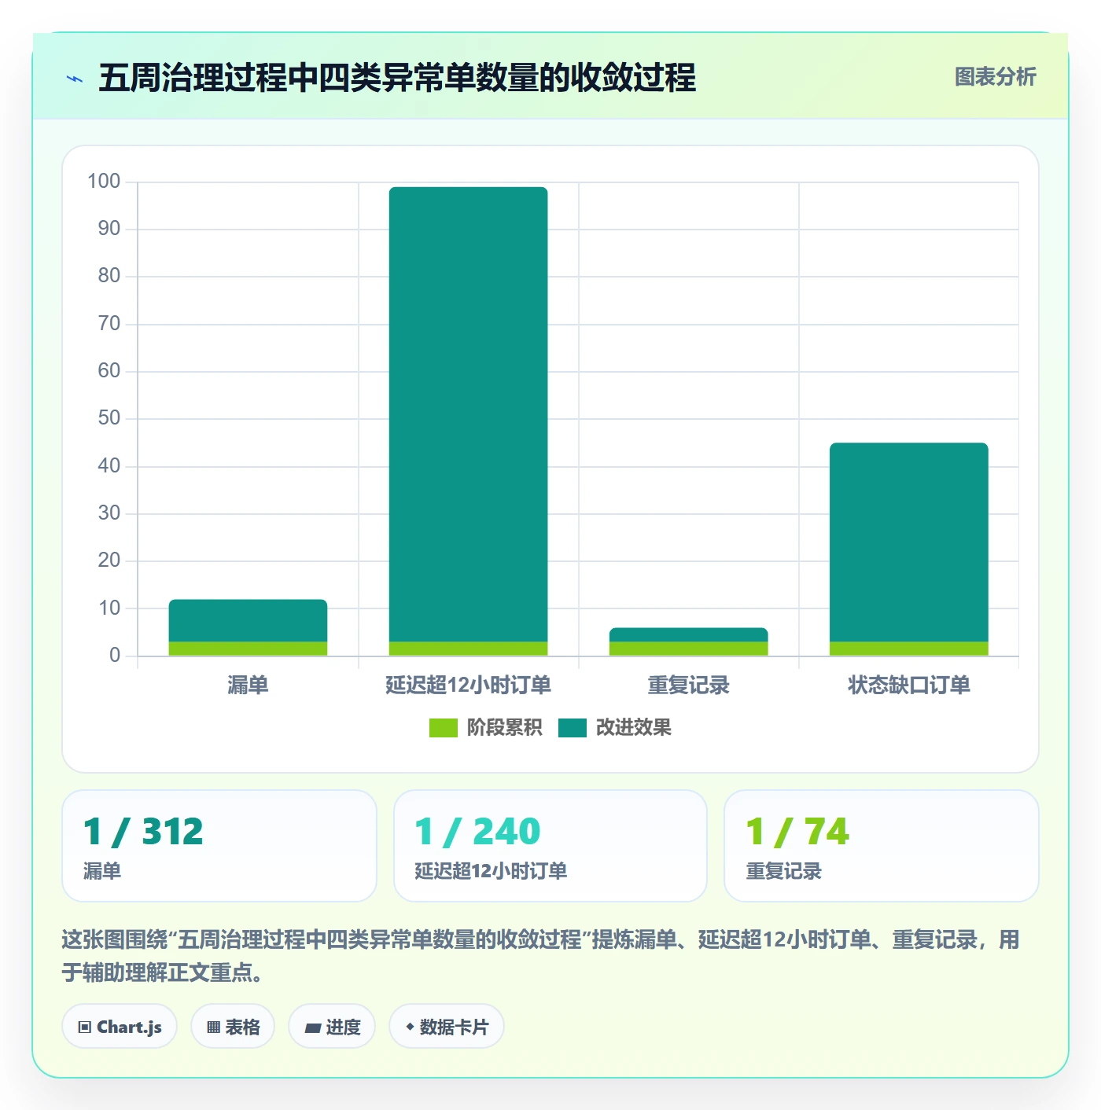Image resolution: width=1101 pixels, height=1110 pixels.
Task: Select the 延迟超12小时订单 x-axis label
Action: 468,685
